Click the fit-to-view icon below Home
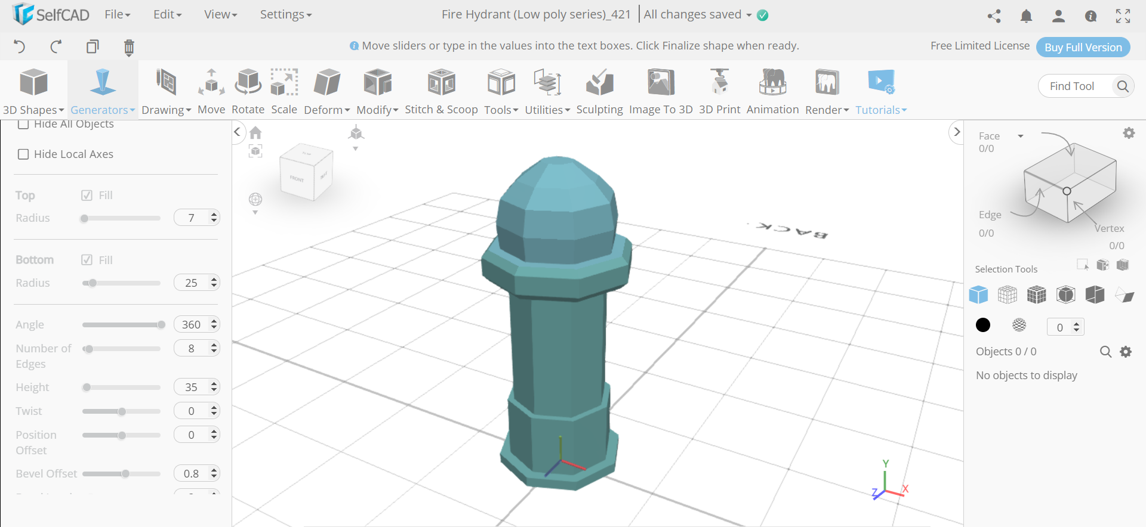The height and width of the screenshot is (527, 1146). (x=255, y=151)
